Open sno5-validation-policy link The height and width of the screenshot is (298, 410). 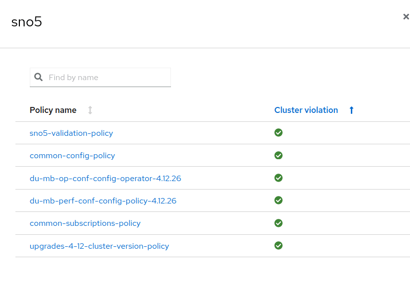tap(71, 133)
